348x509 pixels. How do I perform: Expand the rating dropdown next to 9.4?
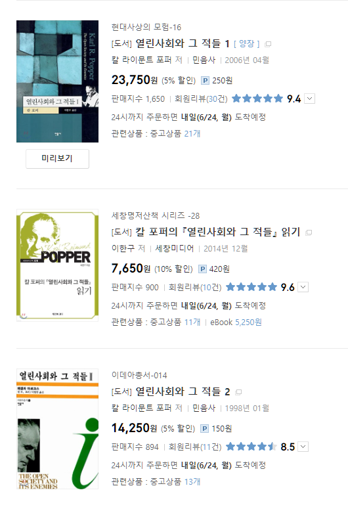pos(310,99)
